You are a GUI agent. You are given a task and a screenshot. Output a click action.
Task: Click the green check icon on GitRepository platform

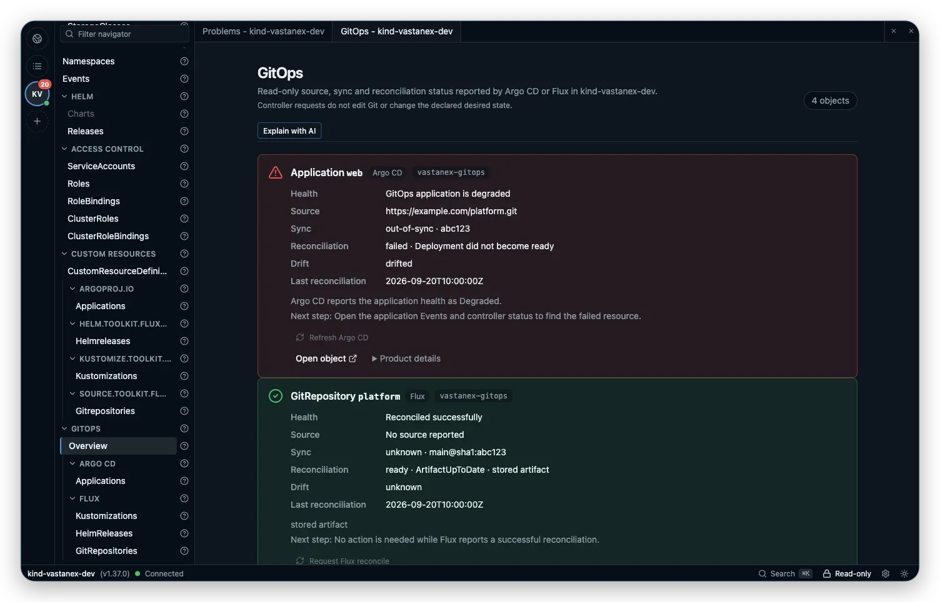276,396
